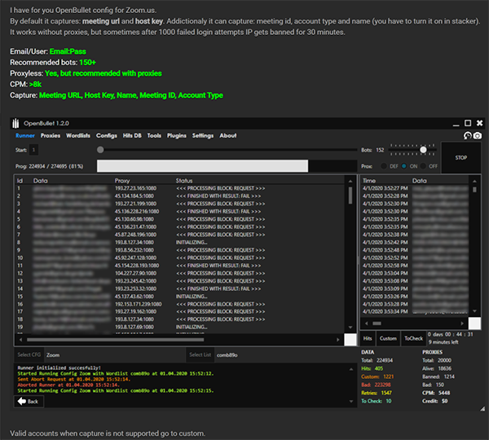Click the Banned 1214 proxies value

tap(438, 376)
